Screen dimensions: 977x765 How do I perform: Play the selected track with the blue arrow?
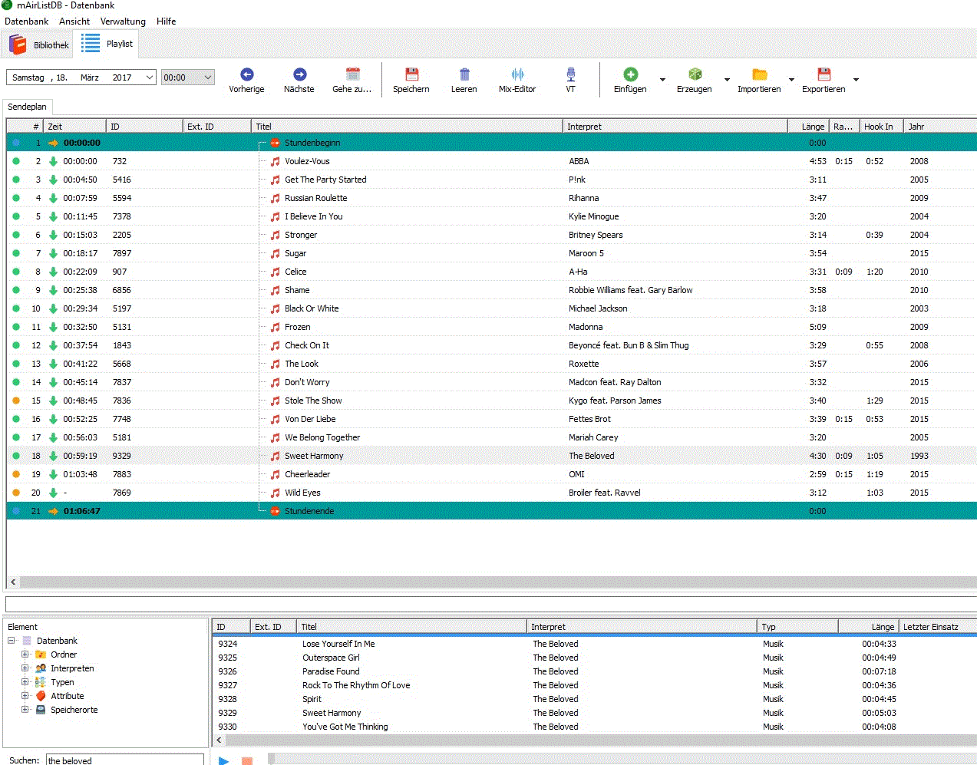(223, 760)
